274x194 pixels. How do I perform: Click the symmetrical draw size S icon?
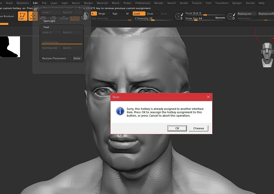pos(179,16)
